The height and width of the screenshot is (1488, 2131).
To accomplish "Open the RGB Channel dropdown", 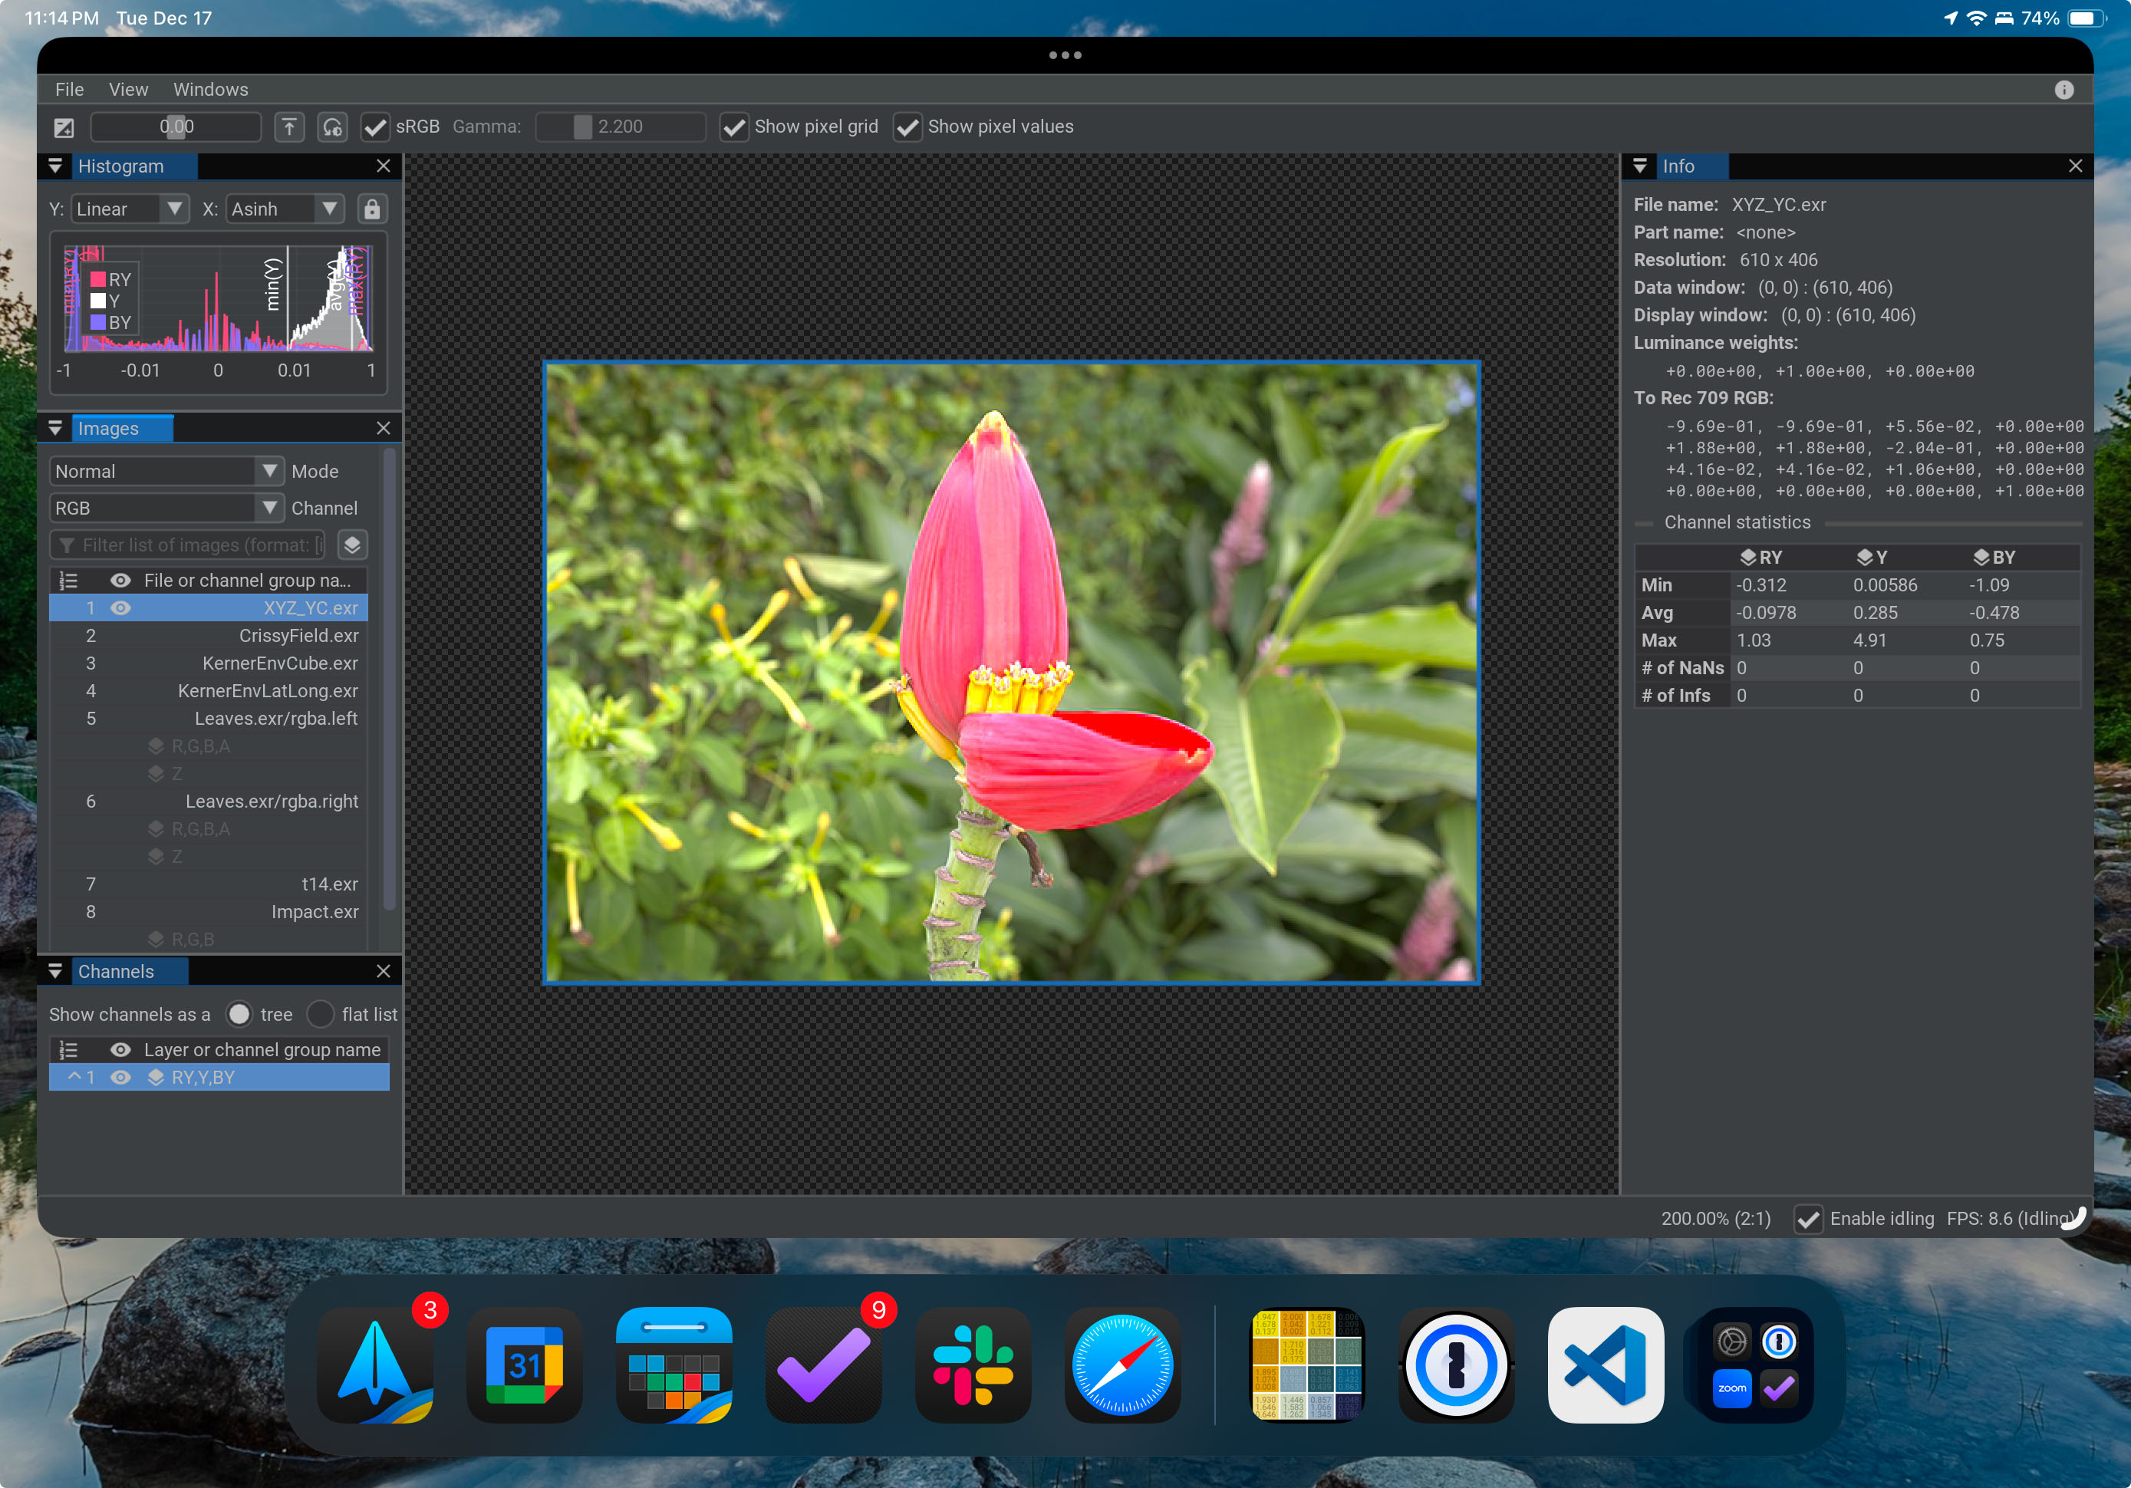I will click(166, 508).
